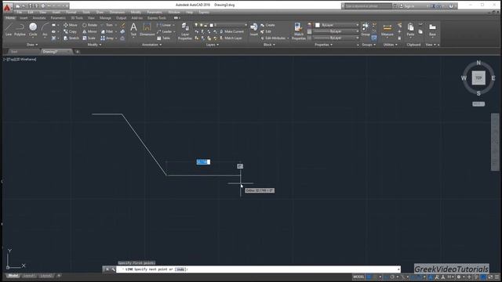The width and height of the screenshot is (502, 282).
Task: Open the customization menu in status bar
Action: tap(497, 277)
